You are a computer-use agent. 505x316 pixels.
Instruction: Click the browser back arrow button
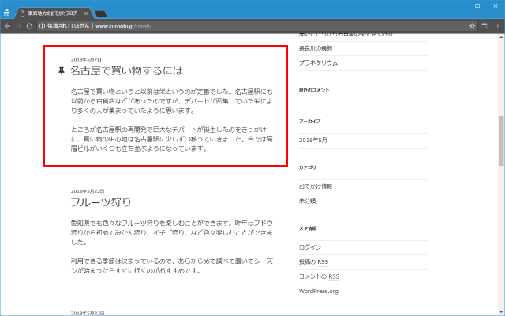[7, 26]
